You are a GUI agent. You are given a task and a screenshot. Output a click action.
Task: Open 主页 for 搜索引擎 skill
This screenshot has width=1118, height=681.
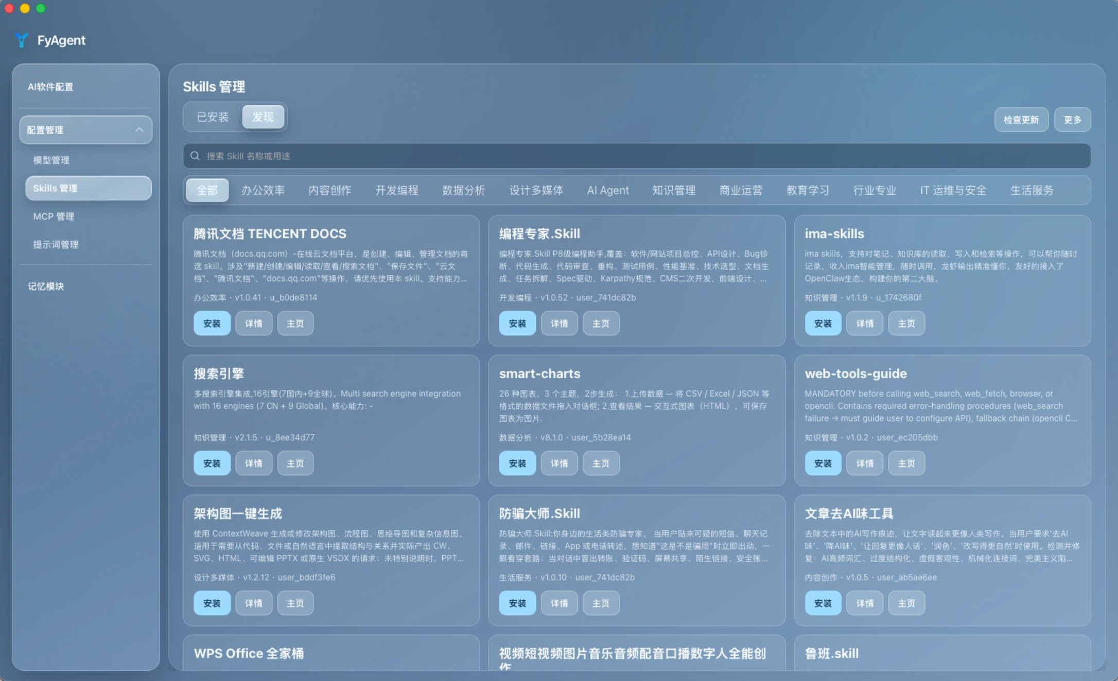[295, 463]
